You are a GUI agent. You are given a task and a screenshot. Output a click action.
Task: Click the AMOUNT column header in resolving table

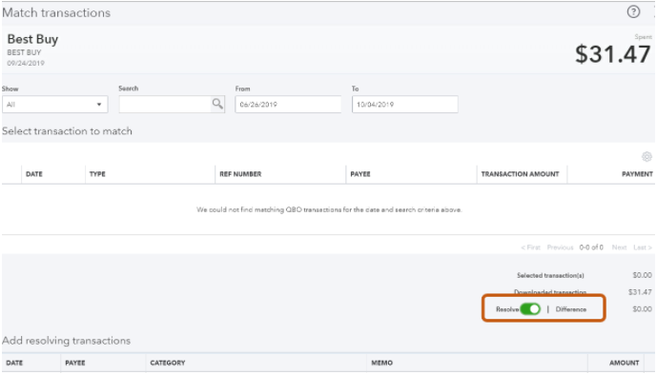coord(624,363)
